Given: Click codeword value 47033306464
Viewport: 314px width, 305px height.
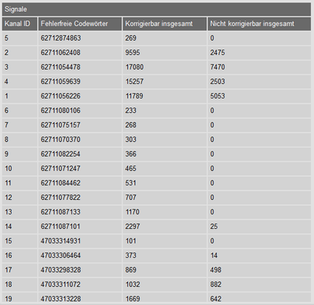Looking at the screenshot, I should click(60, 256).
